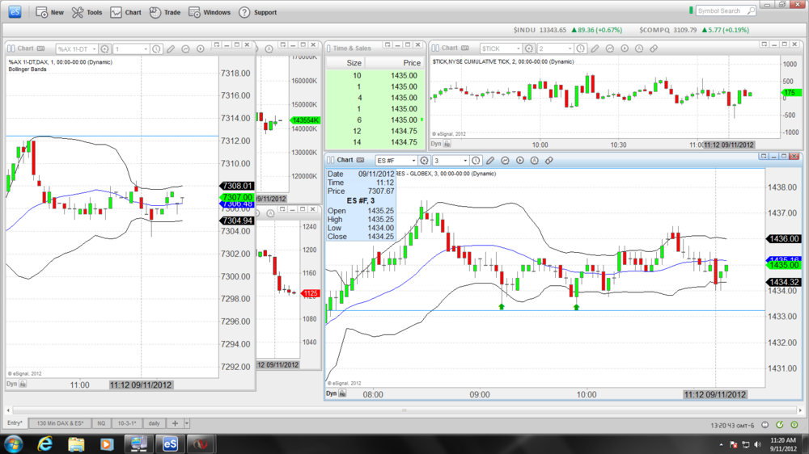Open the Chart menu
This screenshot has width=809, height=454.
pos(125,12)
